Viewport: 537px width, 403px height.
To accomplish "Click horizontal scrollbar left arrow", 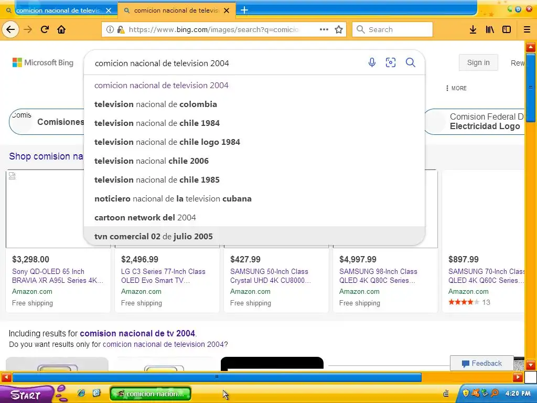I will (x=6, y=378).
